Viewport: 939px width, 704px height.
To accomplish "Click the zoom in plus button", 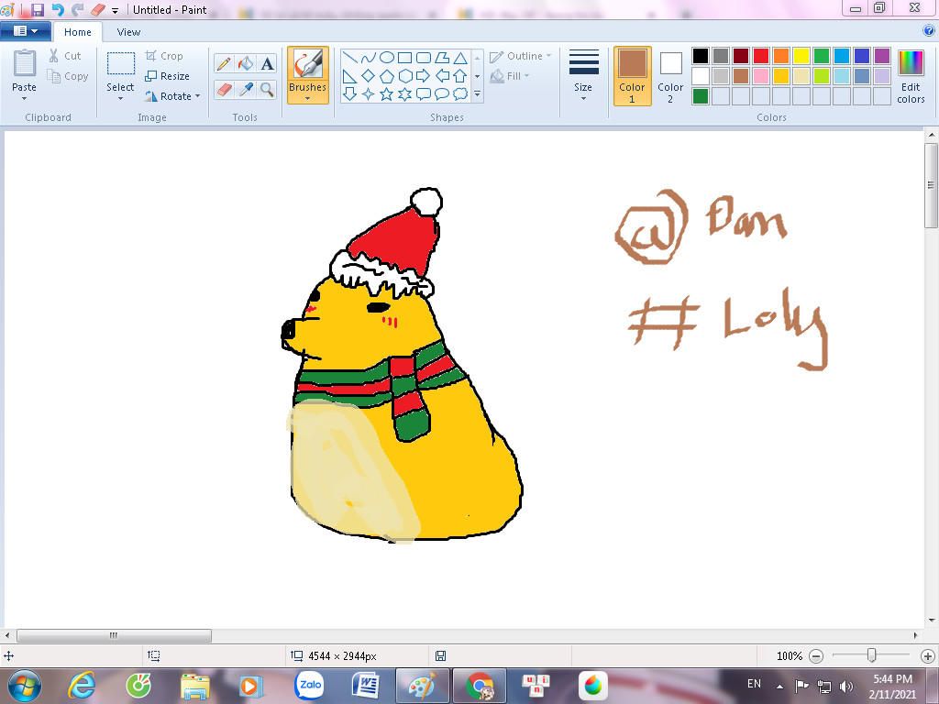I will point(928,656).
